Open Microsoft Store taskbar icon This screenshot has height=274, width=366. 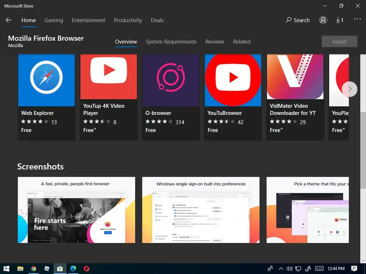pos(60,269)
